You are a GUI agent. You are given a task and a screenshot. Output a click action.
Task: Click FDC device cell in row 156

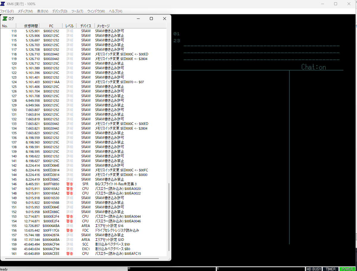tap(86, 230)
